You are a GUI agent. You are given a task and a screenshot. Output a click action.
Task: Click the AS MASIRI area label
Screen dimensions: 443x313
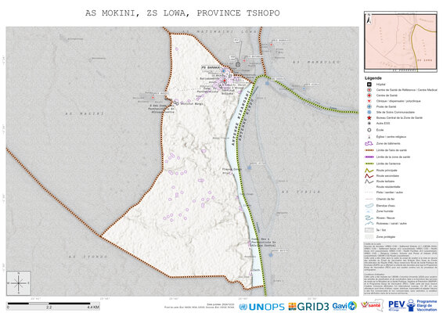coord(85,113)
